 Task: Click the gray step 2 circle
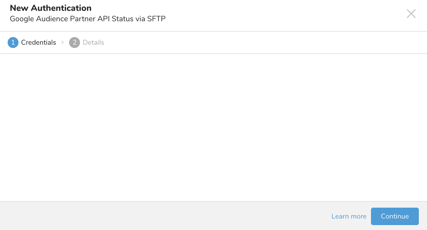coord(75,43)
